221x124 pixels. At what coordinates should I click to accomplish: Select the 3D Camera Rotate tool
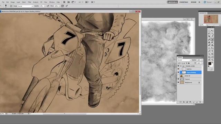tap(212, 57)
